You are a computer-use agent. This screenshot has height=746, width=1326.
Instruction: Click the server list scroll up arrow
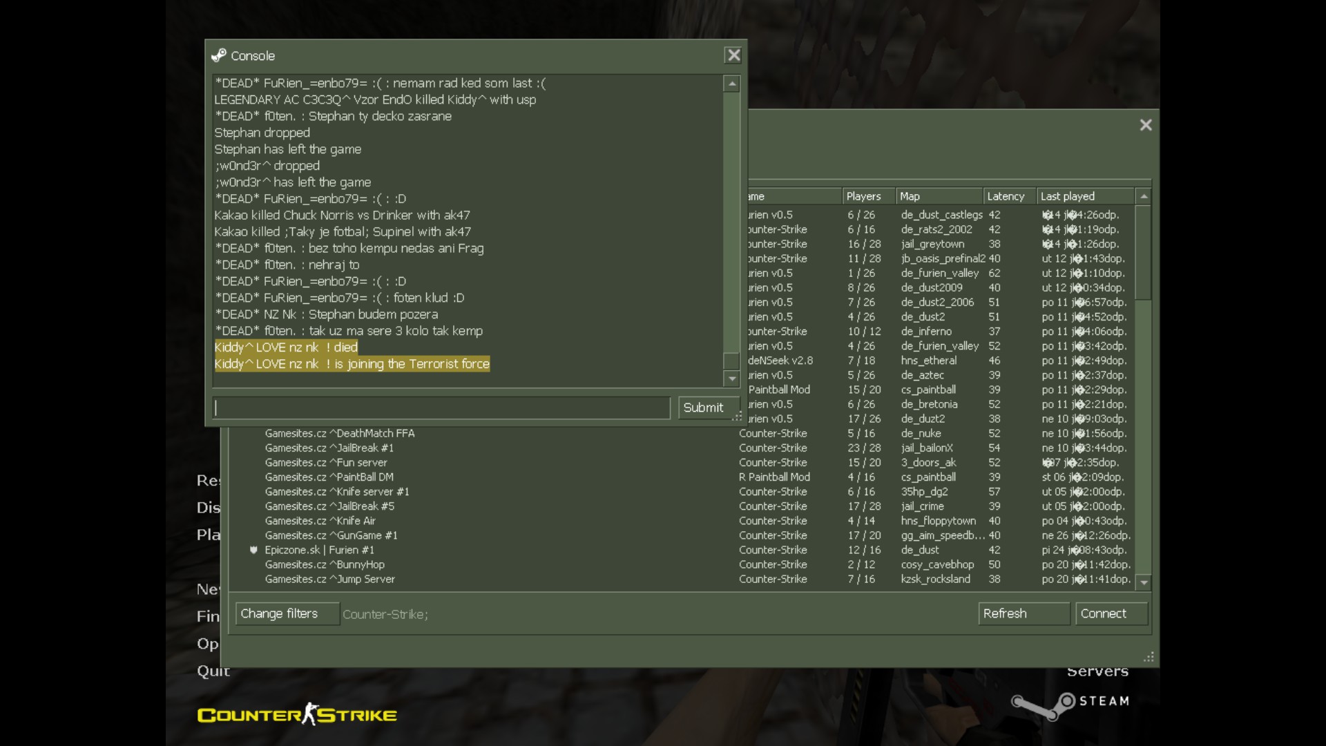pos(1144,197)
